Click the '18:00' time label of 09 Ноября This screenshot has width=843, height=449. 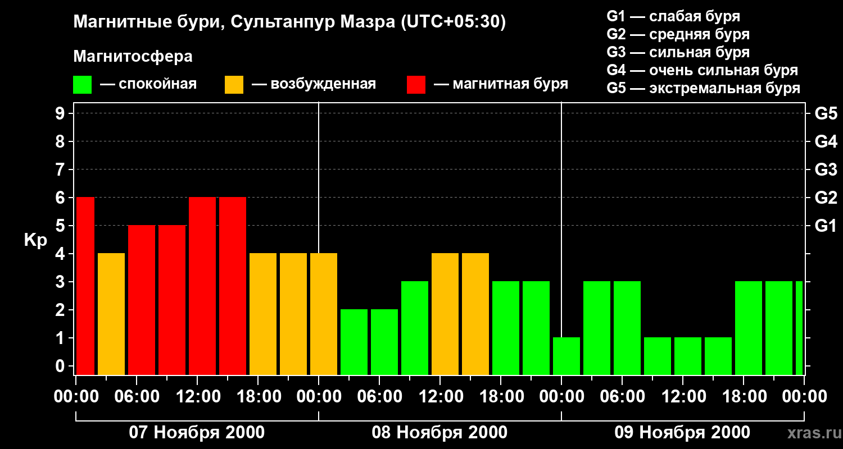744,396
